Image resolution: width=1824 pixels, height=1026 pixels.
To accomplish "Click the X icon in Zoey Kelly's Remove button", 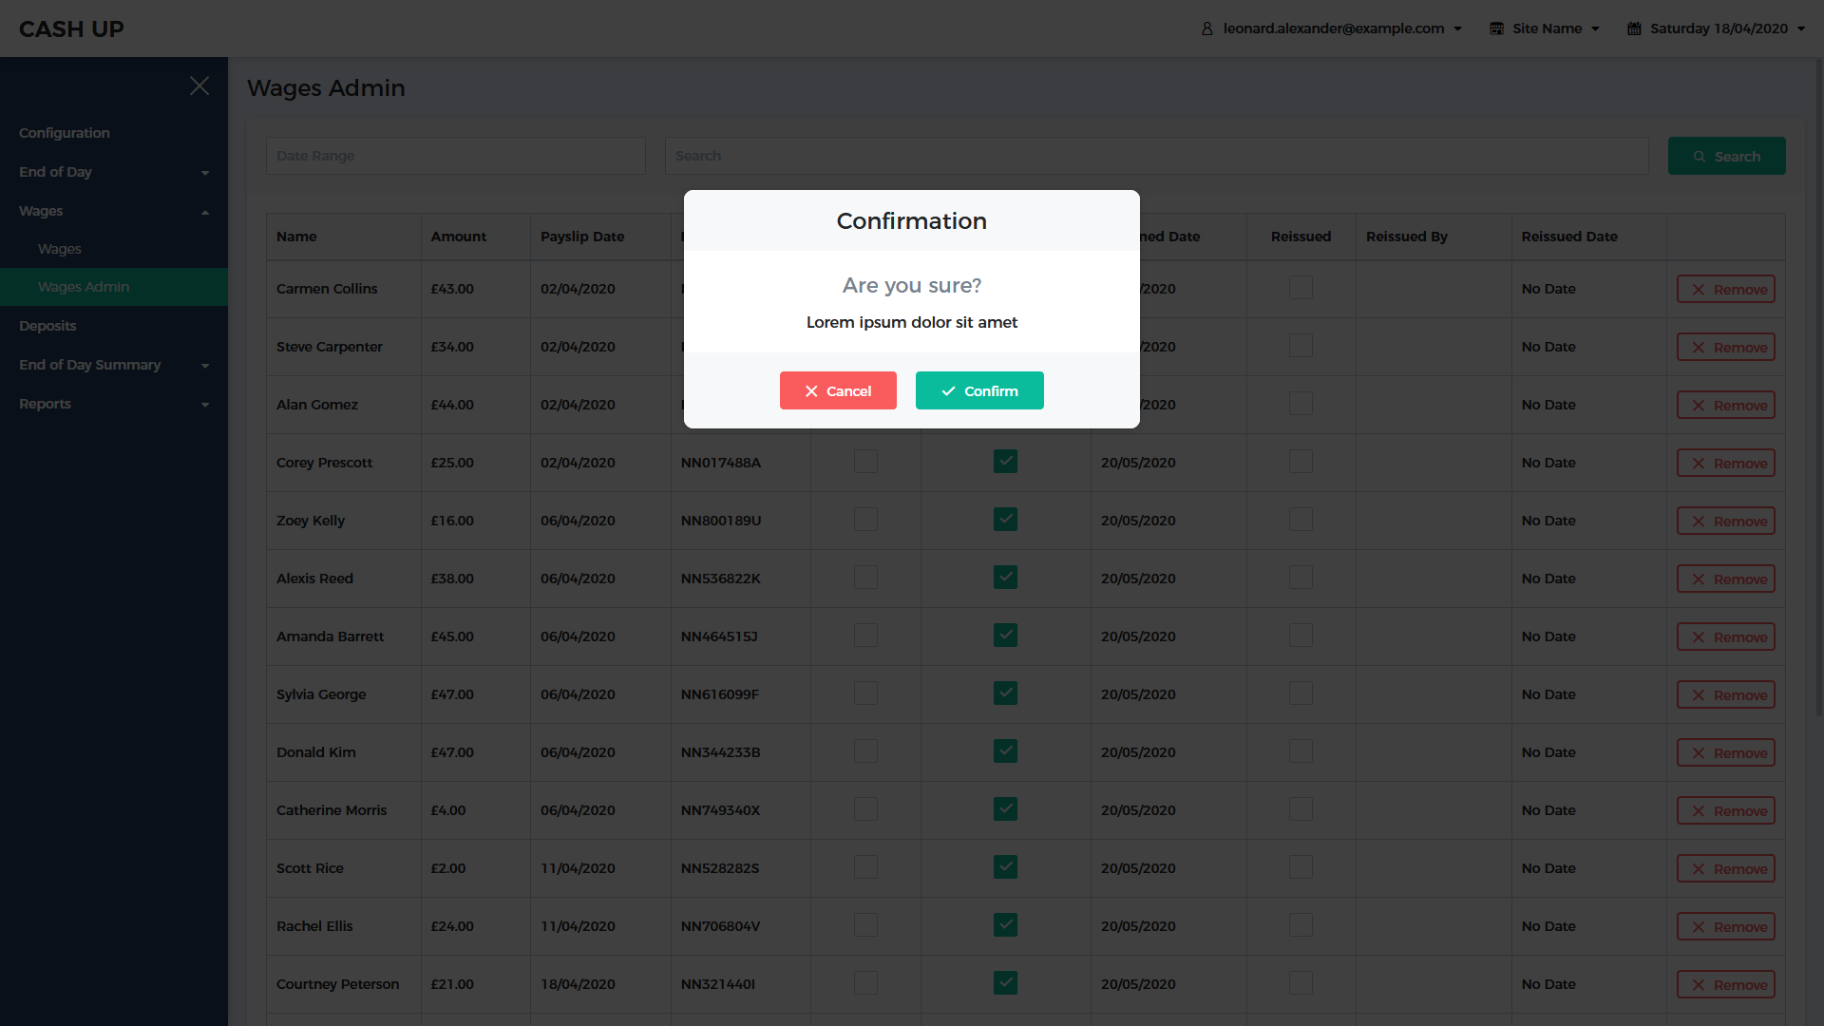I will [1699, 522].
